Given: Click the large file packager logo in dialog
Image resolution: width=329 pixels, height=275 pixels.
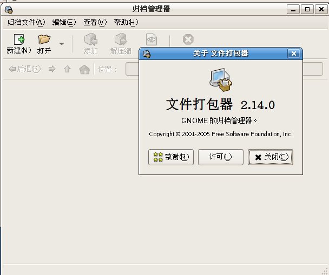Looking at the screenshot, I should pos(221,80).
